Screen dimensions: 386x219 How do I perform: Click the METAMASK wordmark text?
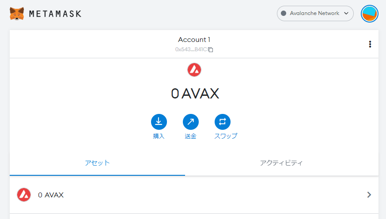point(55,14)
